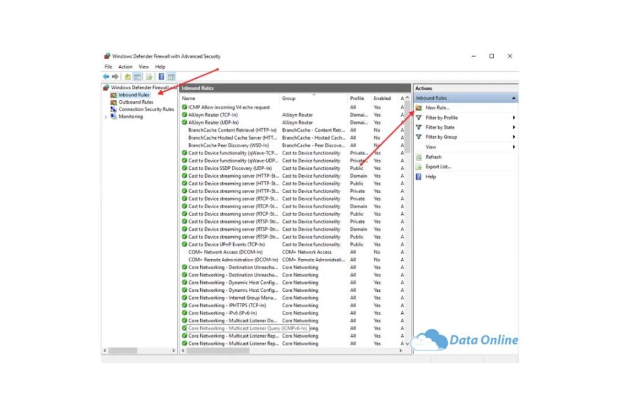Click green check of Core Networking - IPHTTPS (TCP-In)
625x417 pixels.
point(184,305)
